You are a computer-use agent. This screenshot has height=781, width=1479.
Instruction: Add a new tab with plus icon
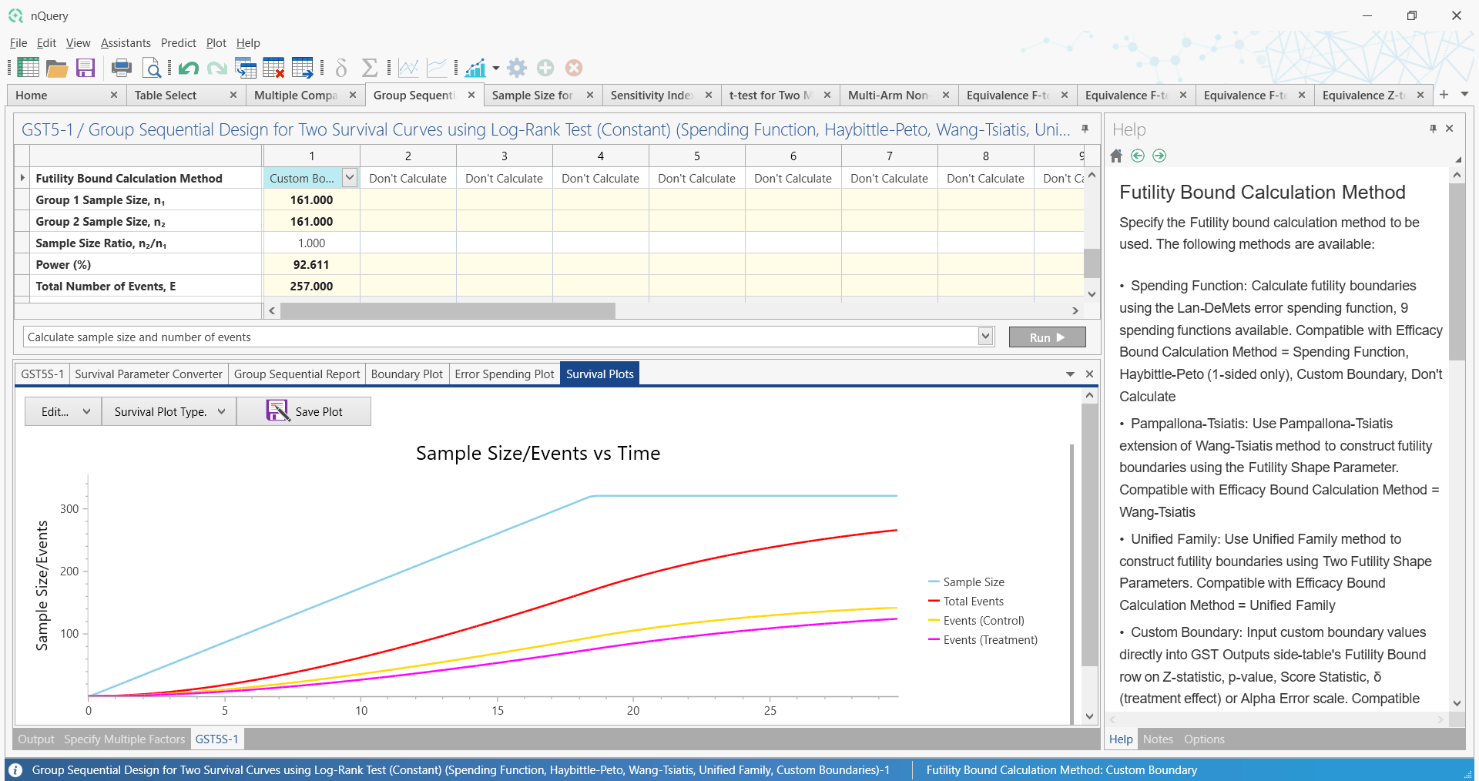[x=1444, y=95]
